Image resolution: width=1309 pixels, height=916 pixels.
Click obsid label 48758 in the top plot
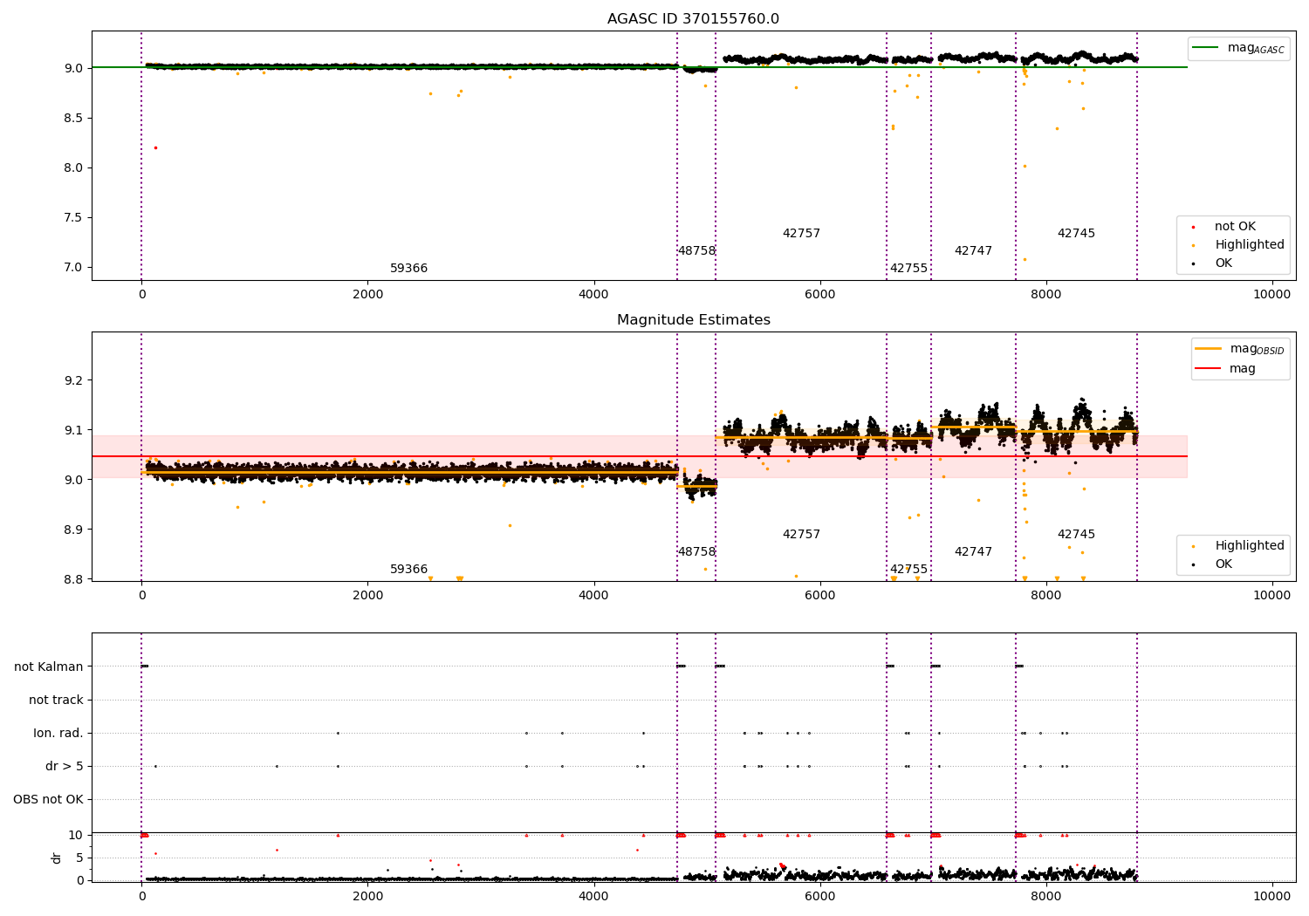(x=696, y=251)
